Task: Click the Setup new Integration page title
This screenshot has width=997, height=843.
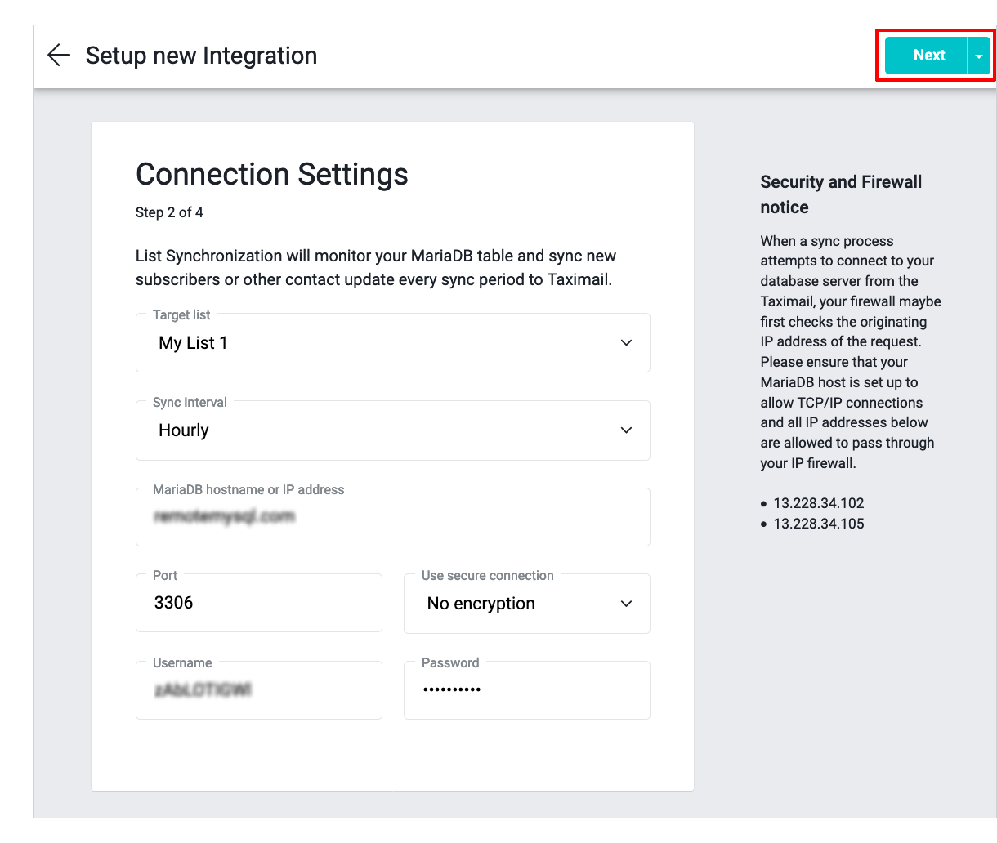Action: (201, 56)
